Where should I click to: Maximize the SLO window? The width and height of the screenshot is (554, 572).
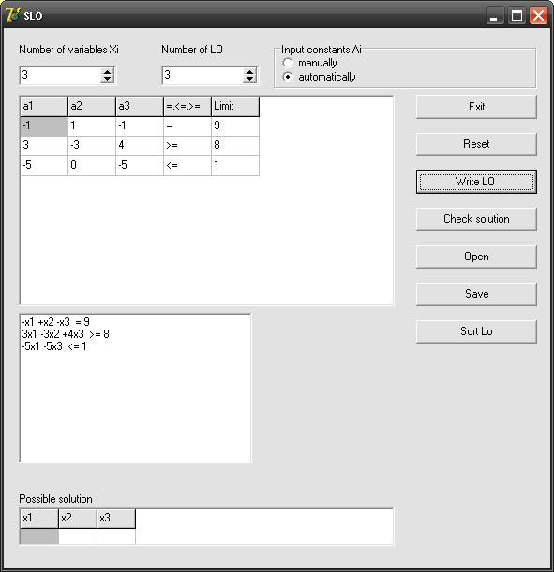(x=517, y=16)
